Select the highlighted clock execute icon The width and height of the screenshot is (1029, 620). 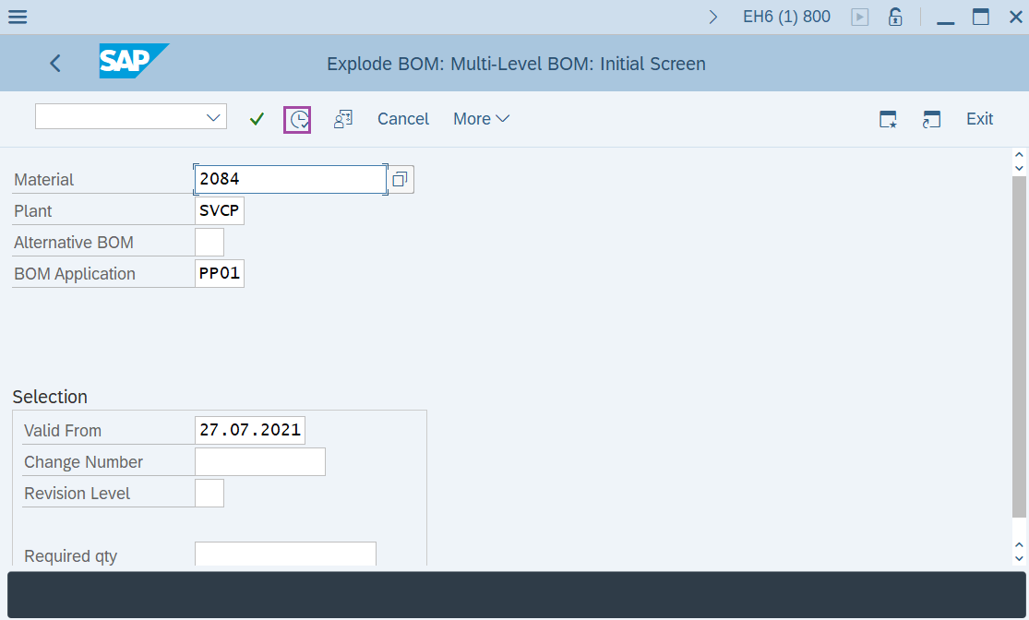(297, 119)
